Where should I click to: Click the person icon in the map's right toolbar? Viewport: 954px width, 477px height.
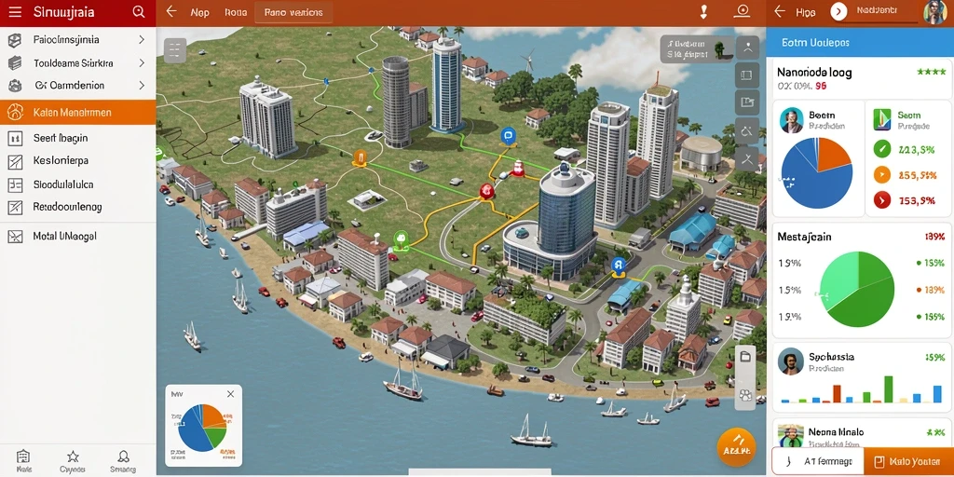pos(747,47)
